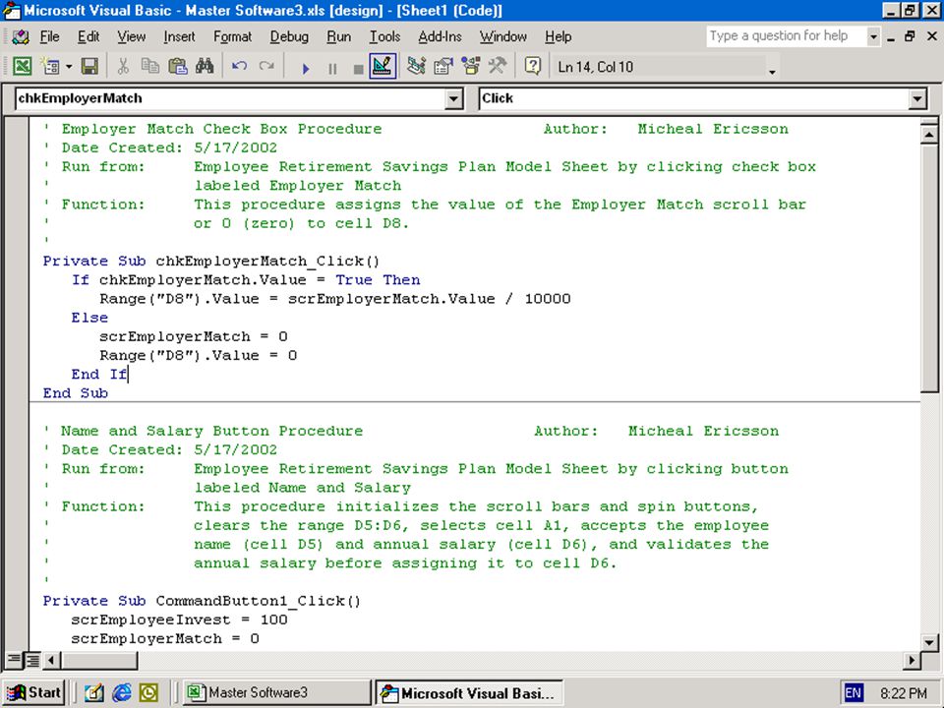Expand the chkEmployerMatch object dropdown

pyautogui.click(x=454, y=98)
